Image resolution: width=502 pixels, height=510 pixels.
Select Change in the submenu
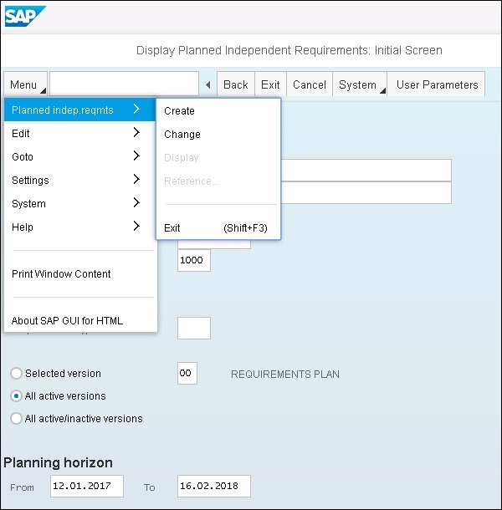(x=182, y=135)
